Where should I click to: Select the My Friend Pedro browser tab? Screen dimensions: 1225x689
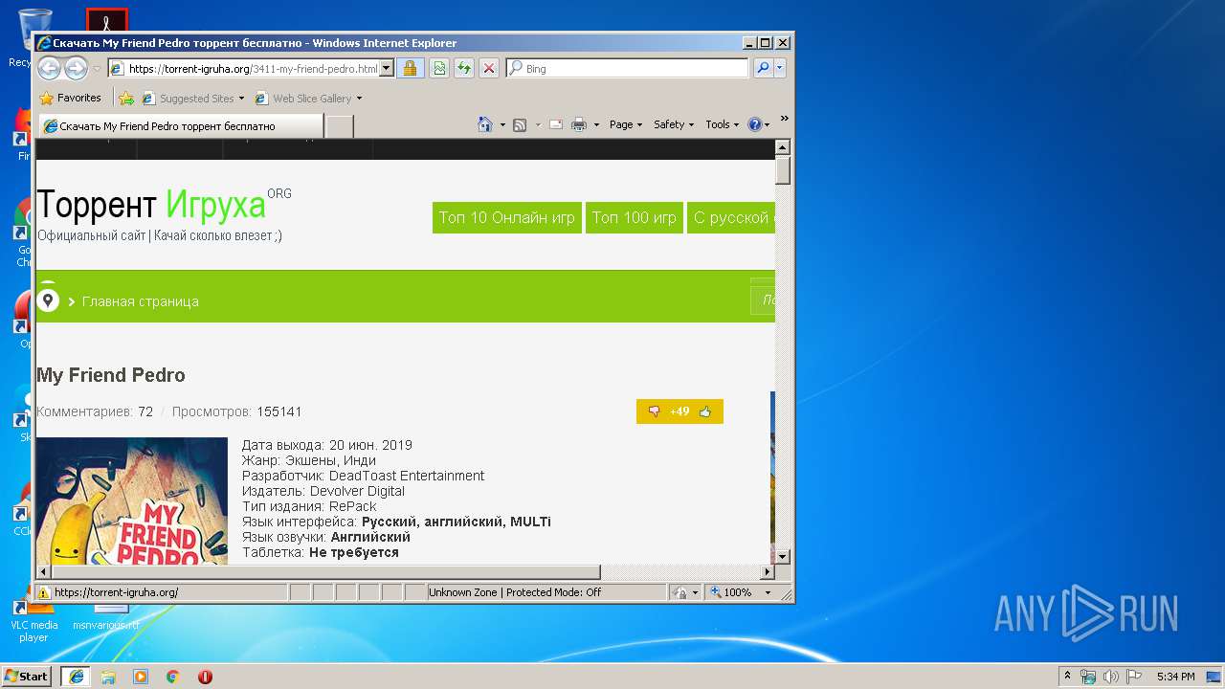click(x=180, y=126)
